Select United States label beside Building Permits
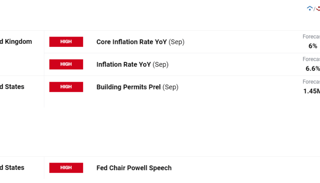The image size is (320, 183). pyautogui.click(x=12, y=87)
